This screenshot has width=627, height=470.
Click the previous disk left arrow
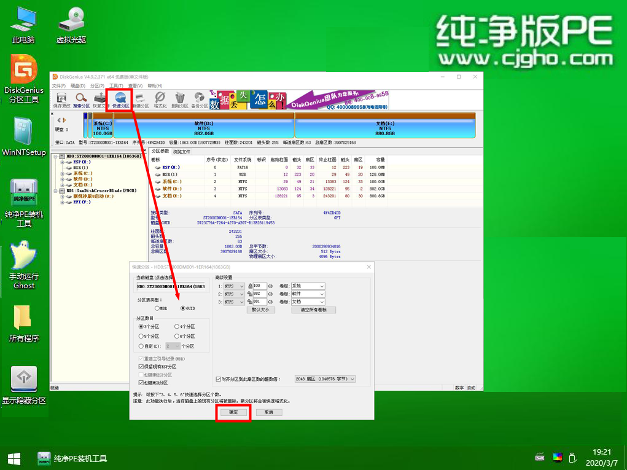pos(59,120)
